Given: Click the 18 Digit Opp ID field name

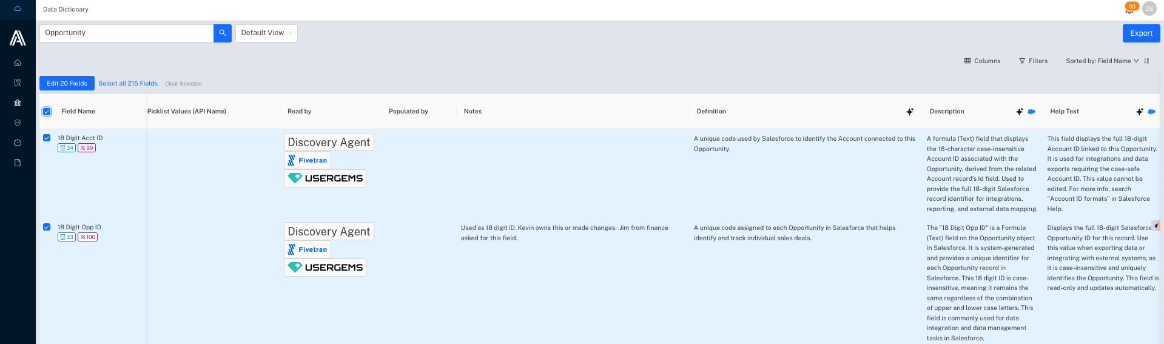Looking at the screenshot, I should click(x=79, y=228).
